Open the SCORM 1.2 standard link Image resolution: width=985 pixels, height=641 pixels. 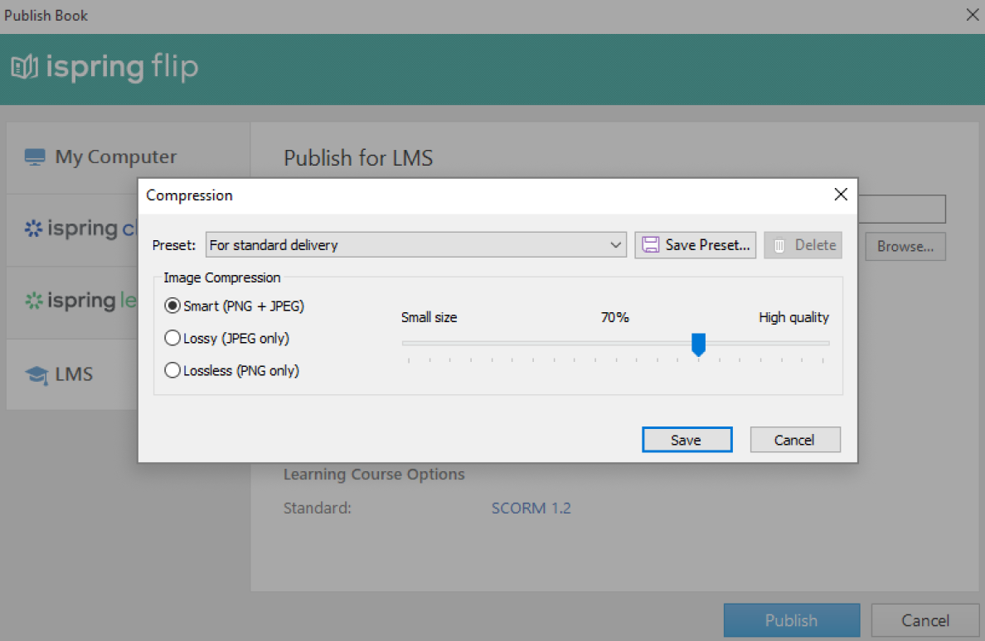(531, 508)
